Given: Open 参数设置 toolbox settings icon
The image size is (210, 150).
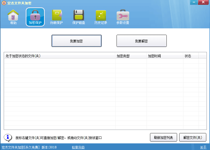Looking at the screenshot, I should [x=123, y=17].
